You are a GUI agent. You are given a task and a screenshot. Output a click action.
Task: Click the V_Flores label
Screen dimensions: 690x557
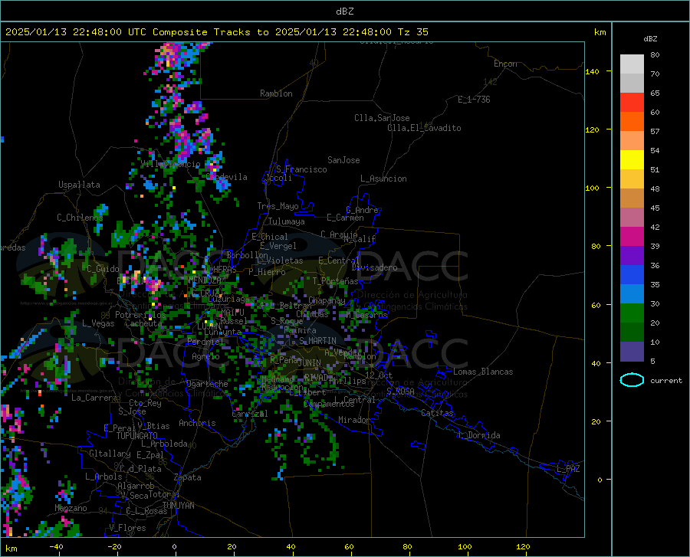tap(127, 528)
